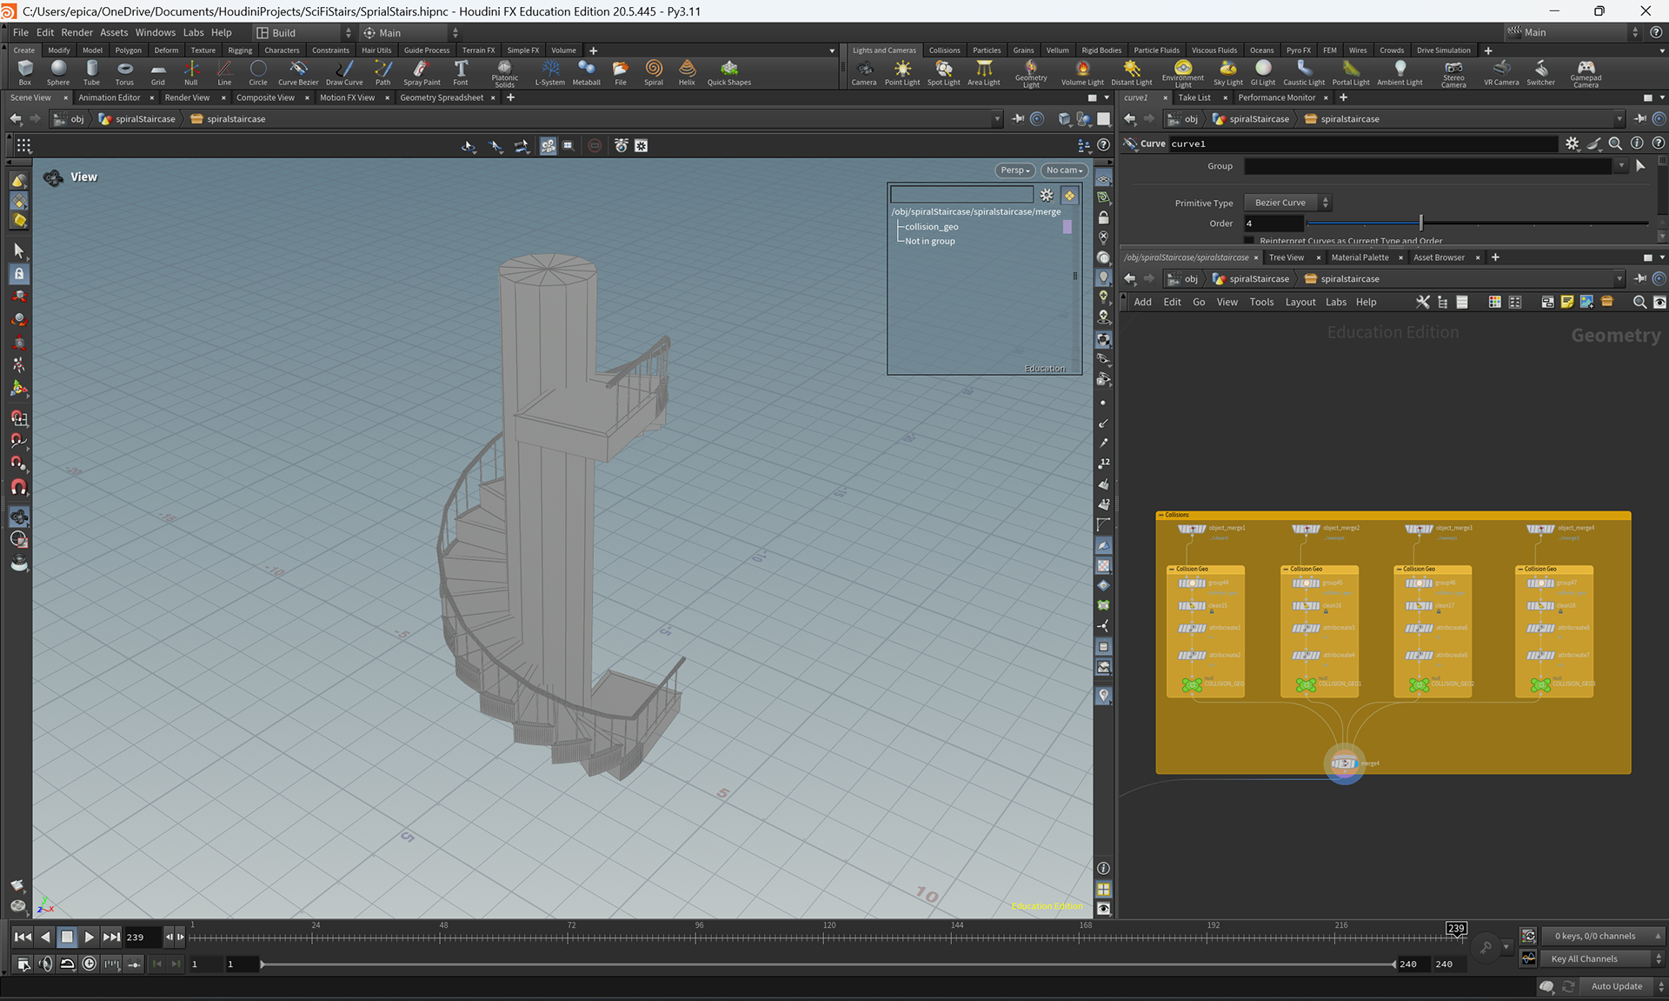This screenshot has height=1001, width=1669.
Task: Click the Order value field
Action: [x=1273, y=224]
